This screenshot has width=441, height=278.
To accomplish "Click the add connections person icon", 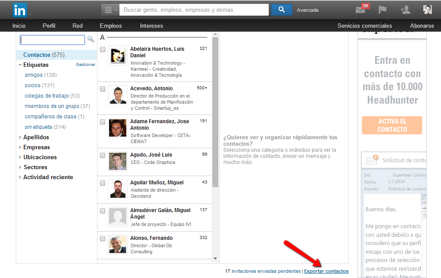I will tap(405, 10).
